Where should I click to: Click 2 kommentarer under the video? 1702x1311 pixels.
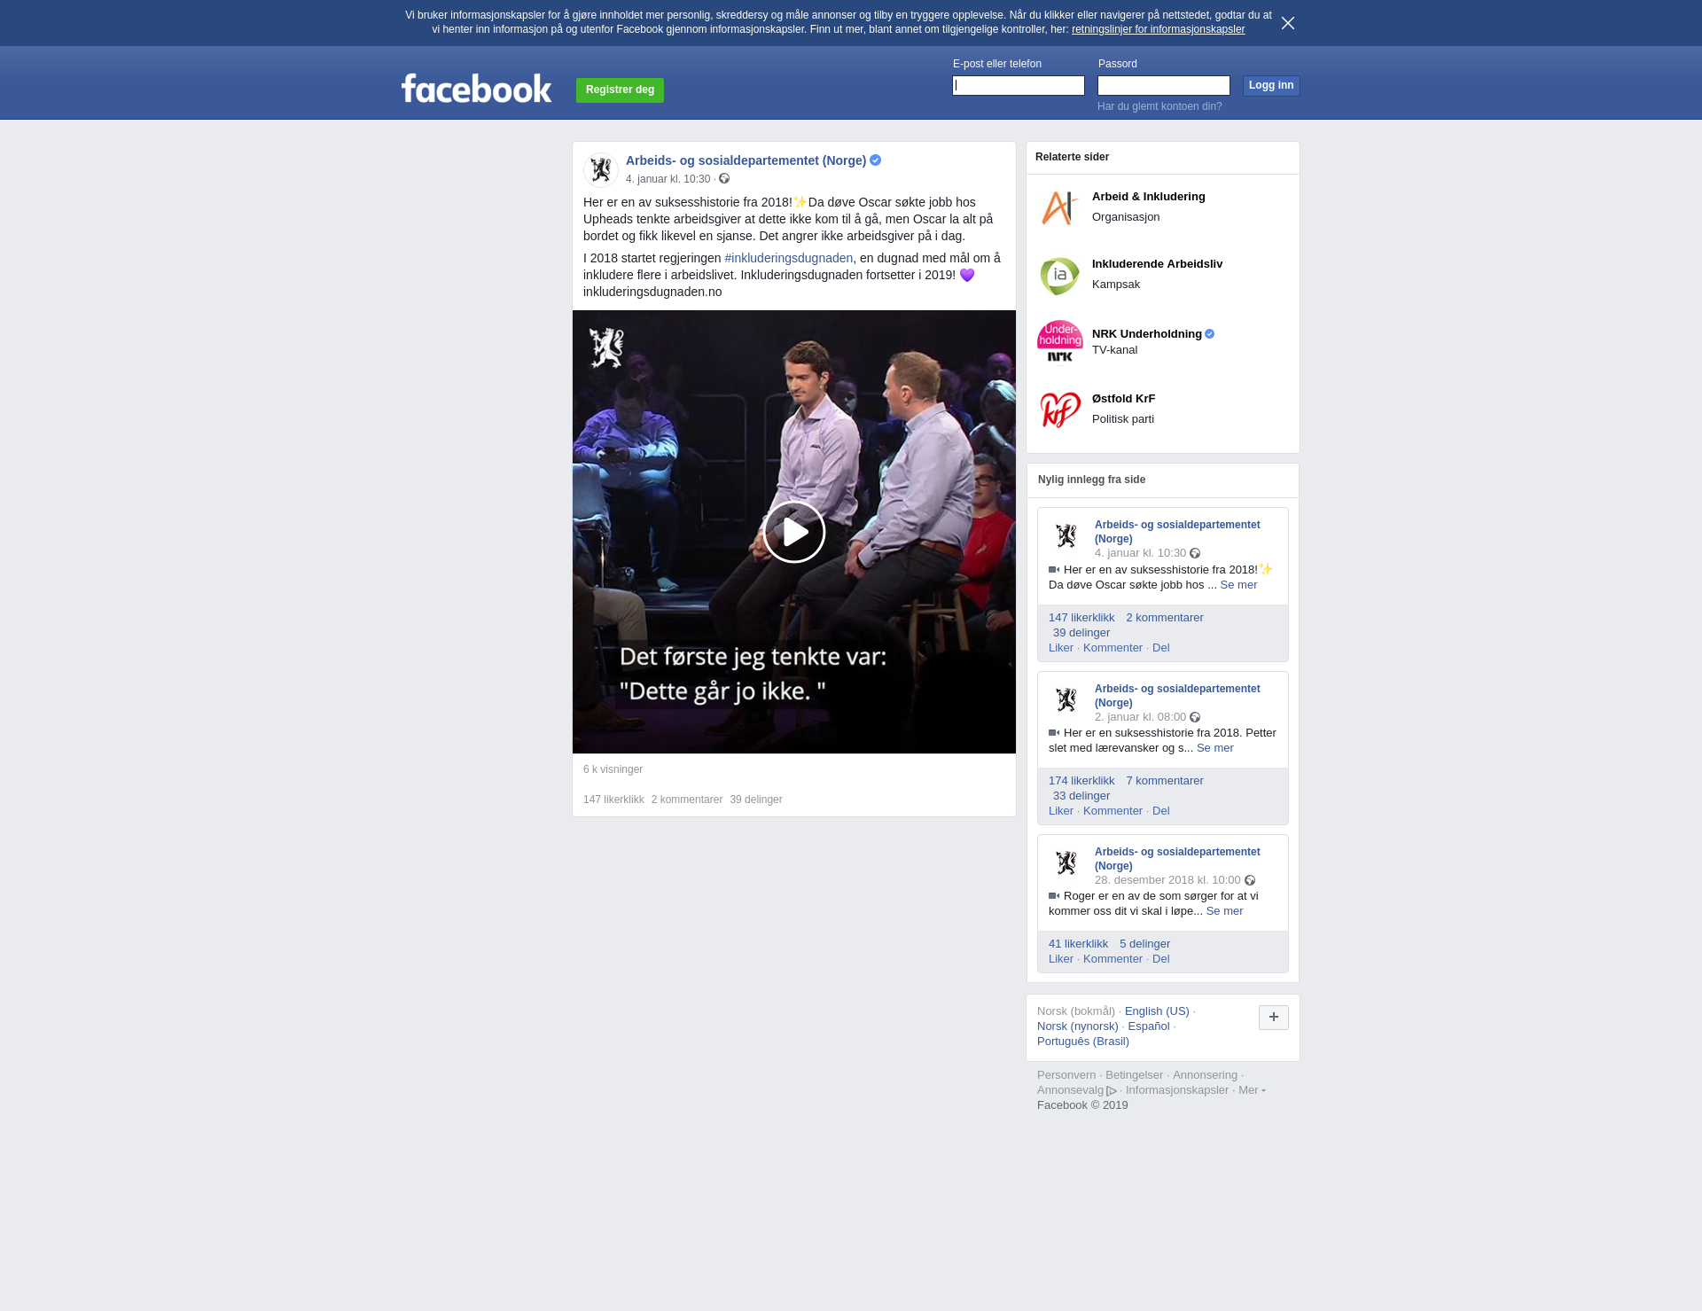(687, 800)
